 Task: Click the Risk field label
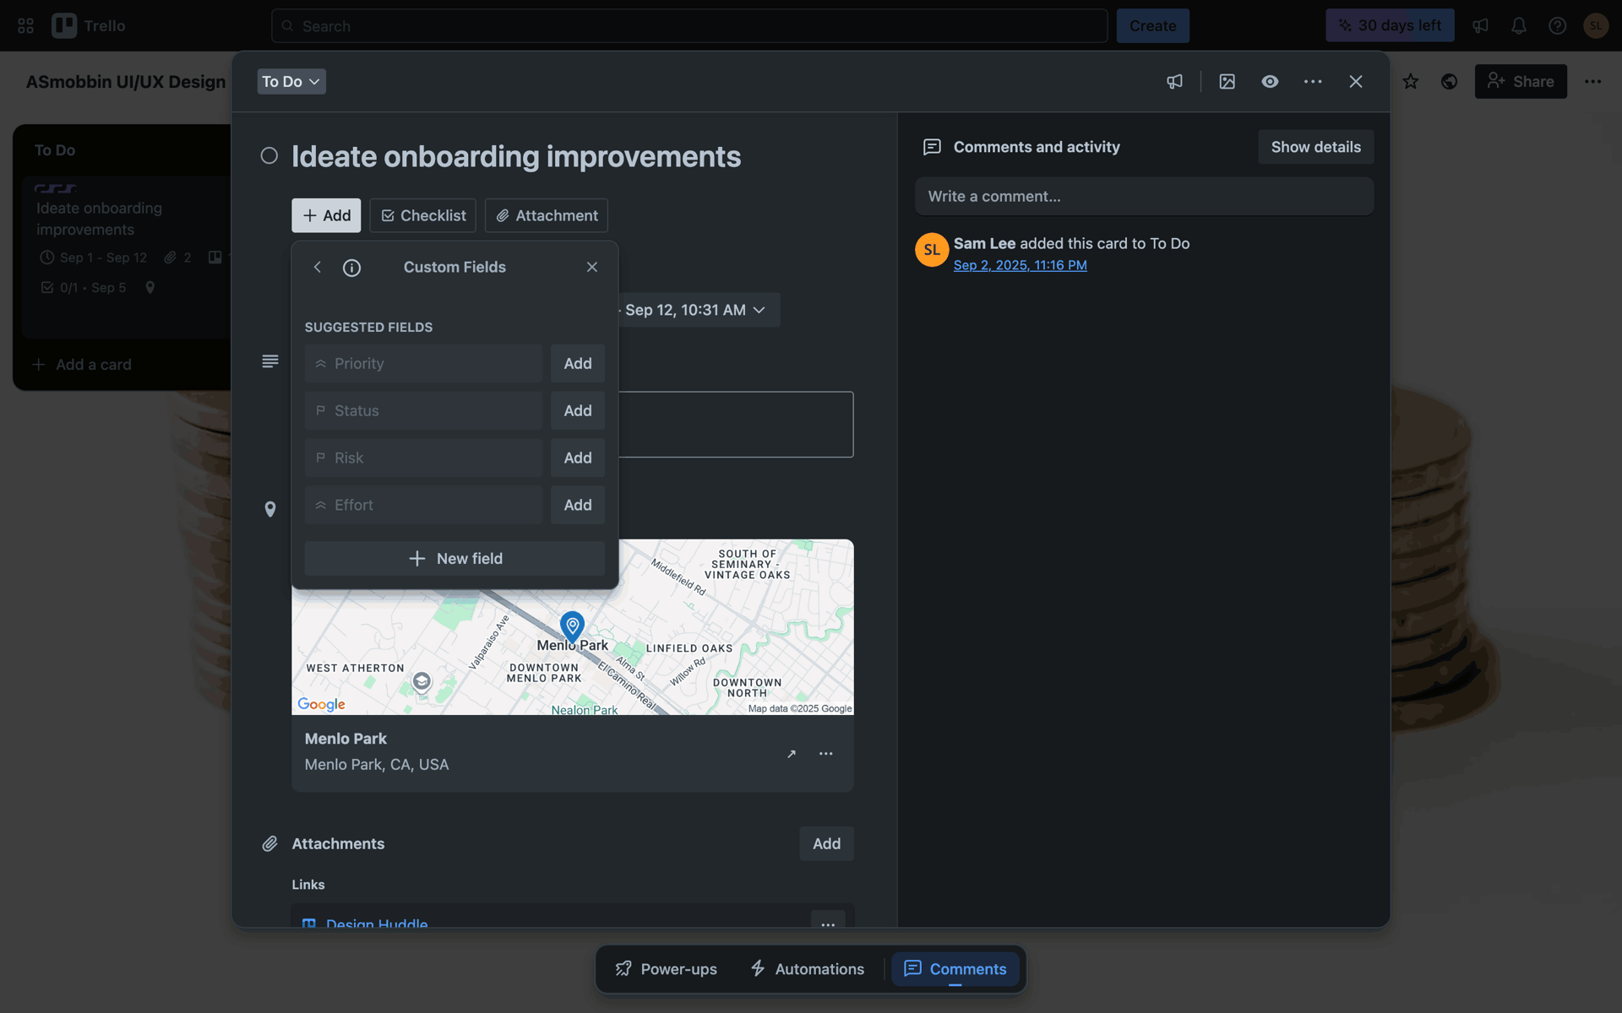click(x=423, y=458)
